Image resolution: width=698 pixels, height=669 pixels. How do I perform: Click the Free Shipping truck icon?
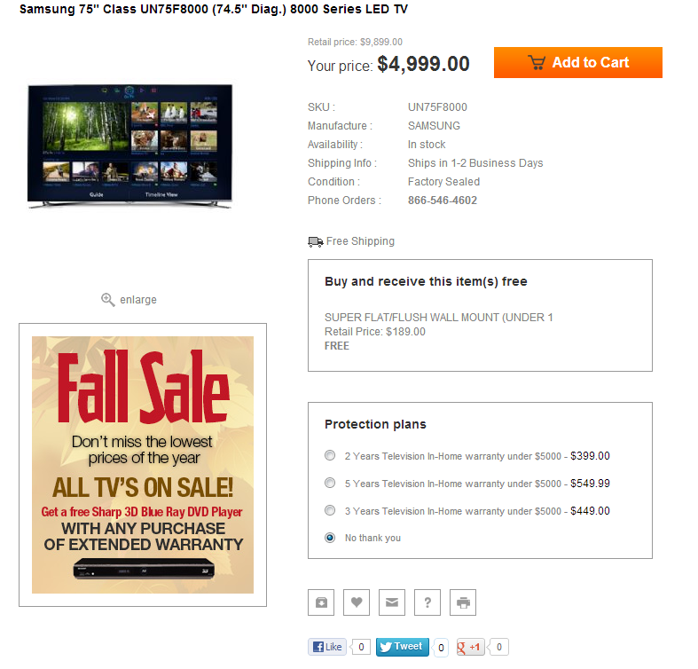(316, 242)
